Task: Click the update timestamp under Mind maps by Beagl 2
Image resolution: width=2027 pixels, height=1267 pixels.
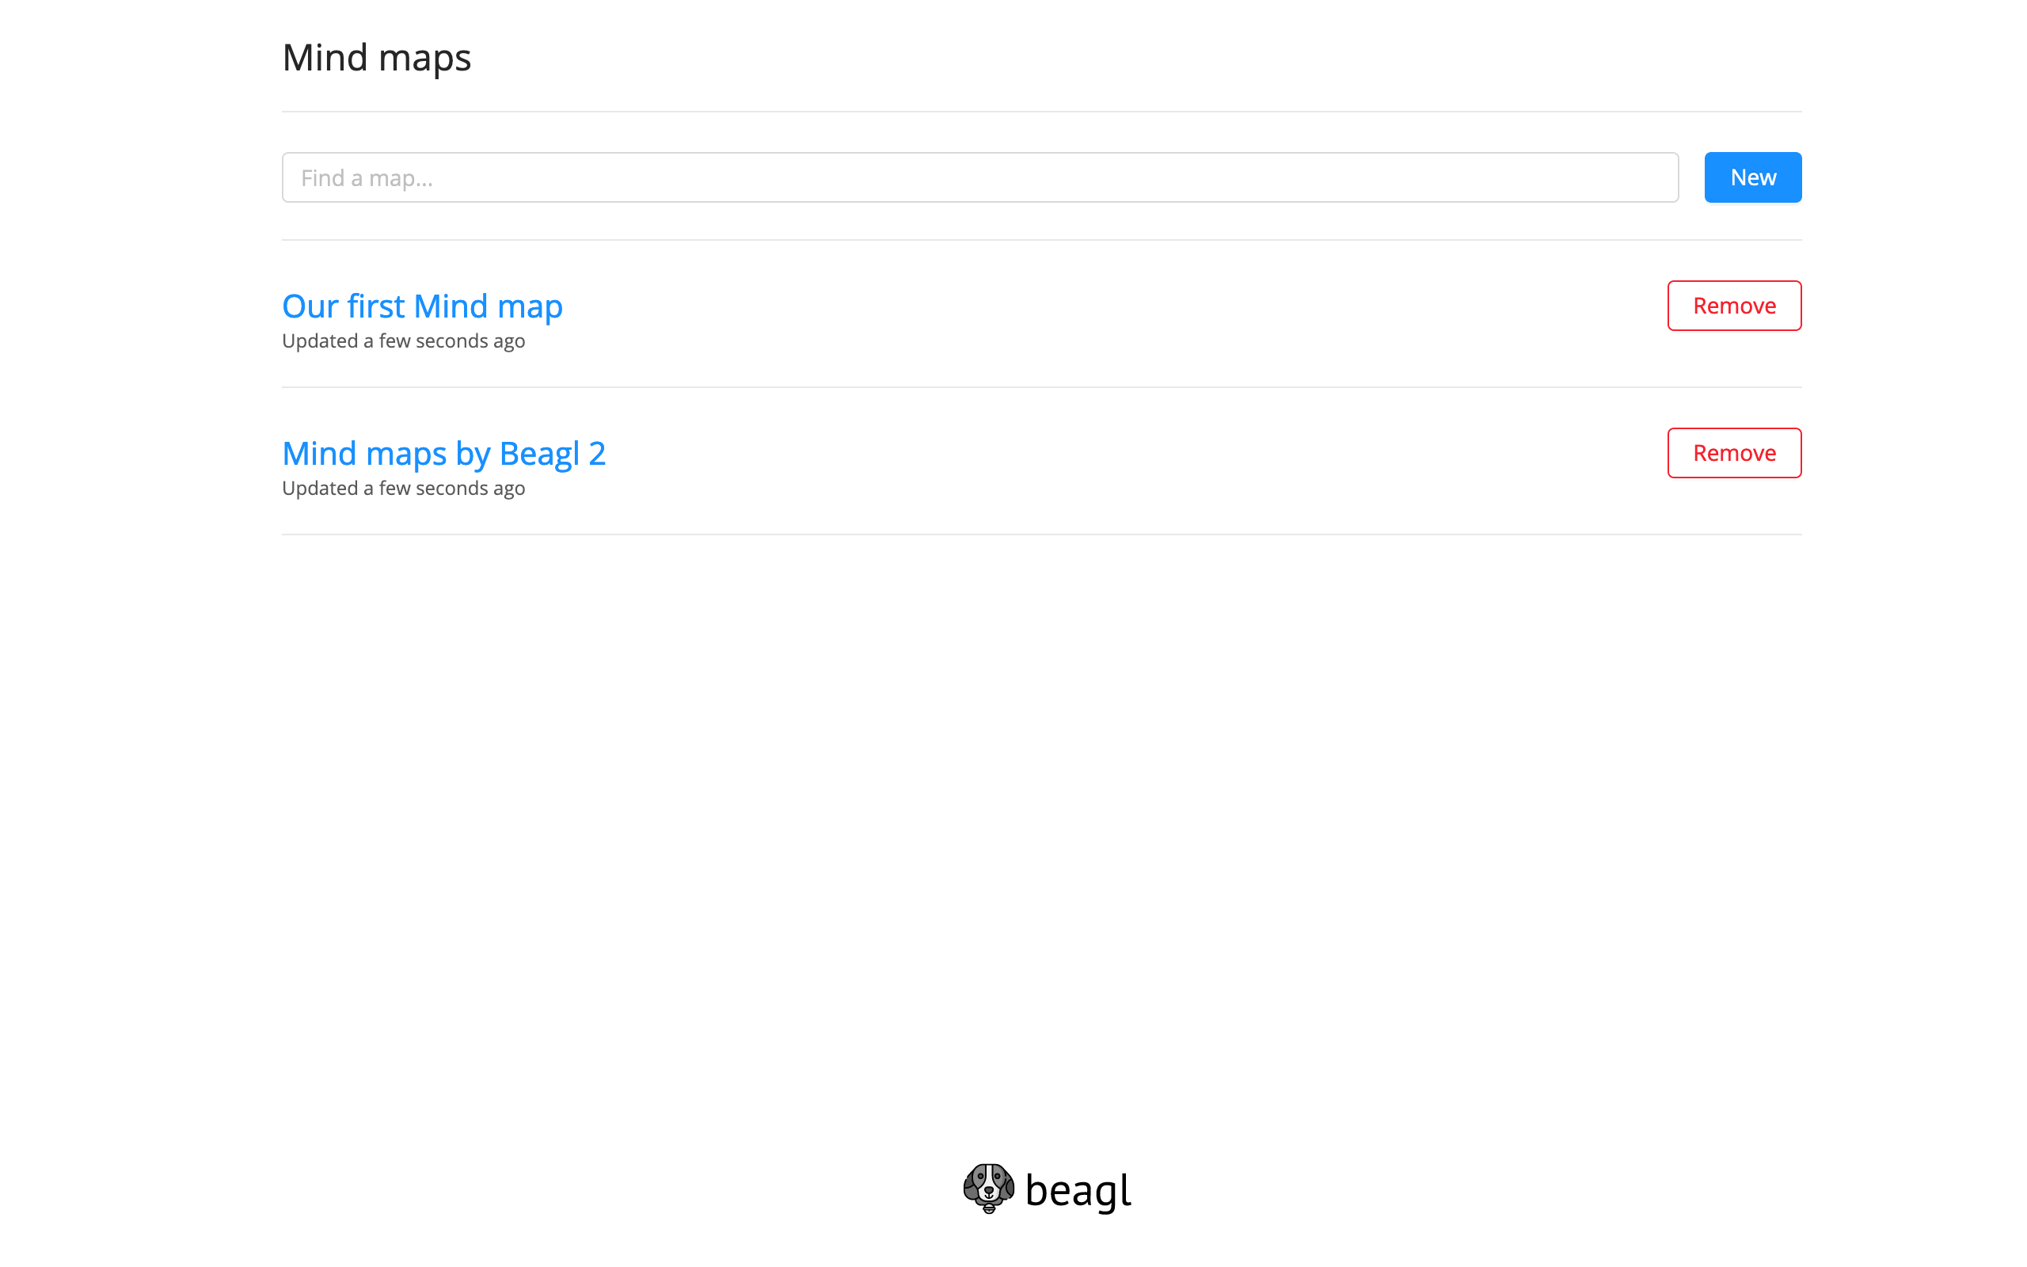Action: [x=404, y=489]
